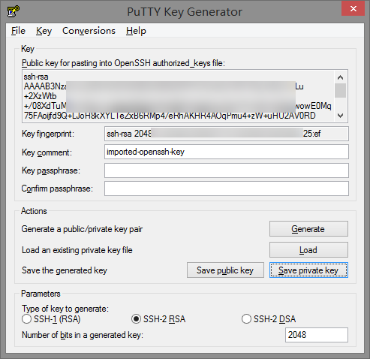Click 'Load an existing private key file' text
The image size is (370, 359).
point(77,250)
